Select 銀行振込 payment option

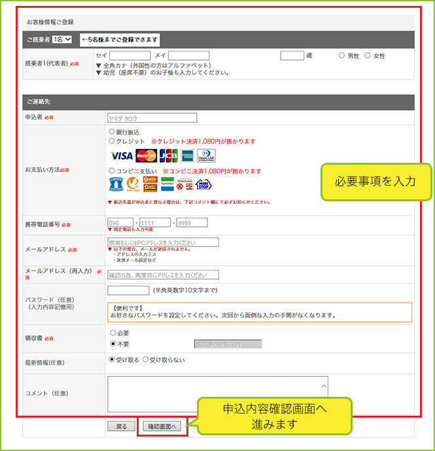point(112,132)
